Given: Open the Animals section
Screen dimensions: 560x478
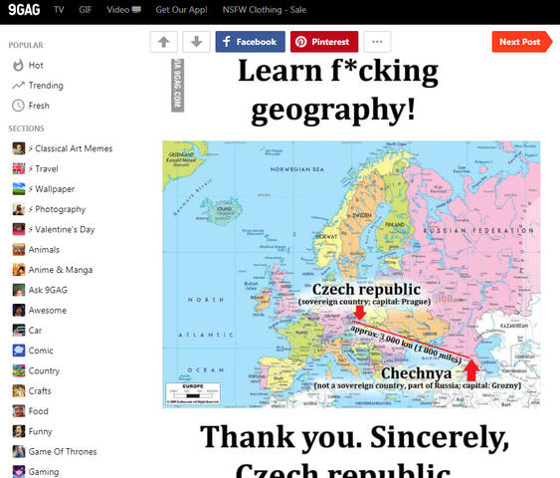Looking at the screenshot, I should coord(44,250).
